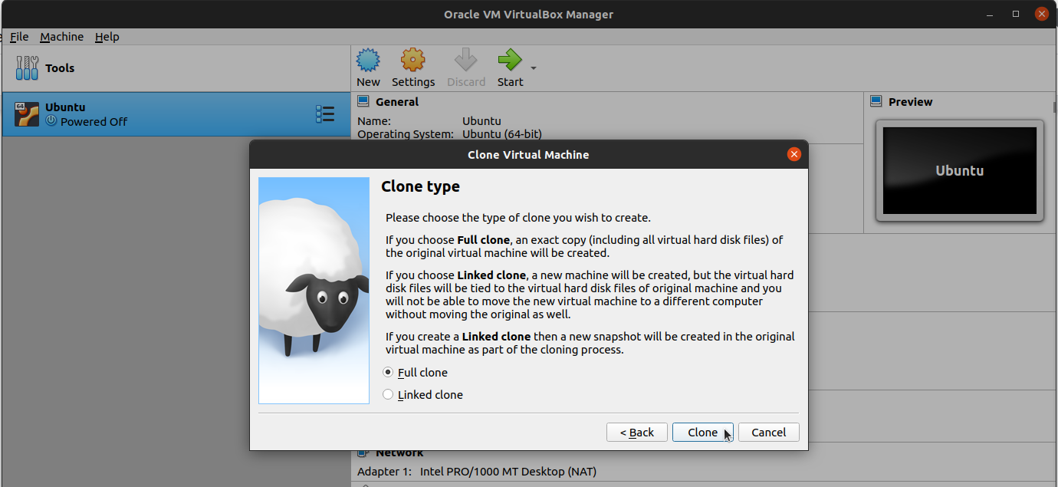Click the Ubuntu preview thumbnail
The width and height of the screenshot is (1058, 487).
[x=960, y=170]
